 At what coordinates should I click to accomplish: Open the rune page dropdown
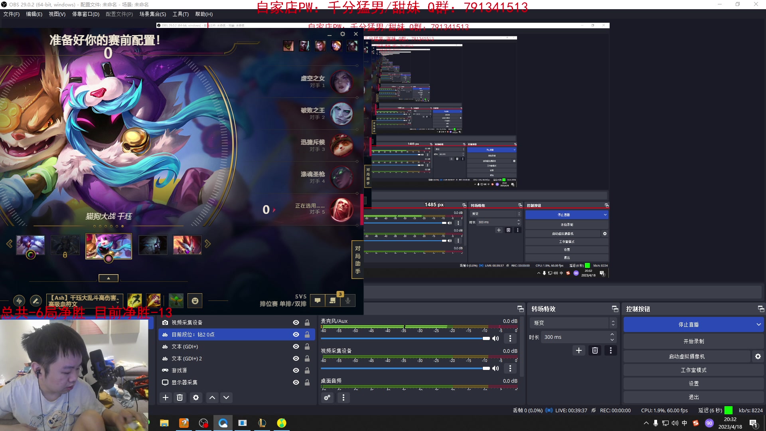(x=84, y=301)
